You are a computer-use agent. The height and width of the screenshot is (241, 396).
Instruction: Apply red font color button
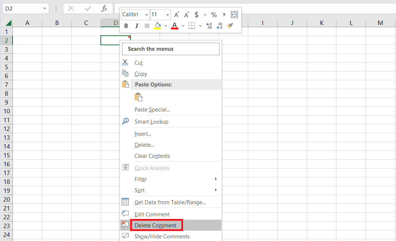tap(175, 26)
